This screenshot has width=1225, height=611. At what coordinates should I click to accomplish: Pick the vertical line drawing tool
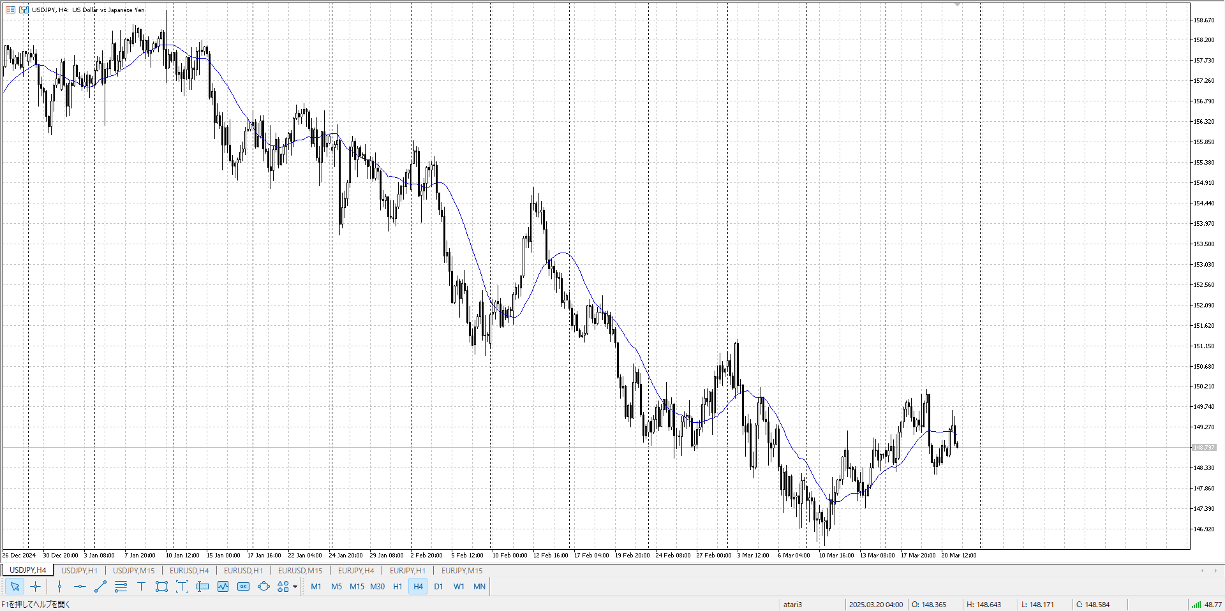pos(59,587)
